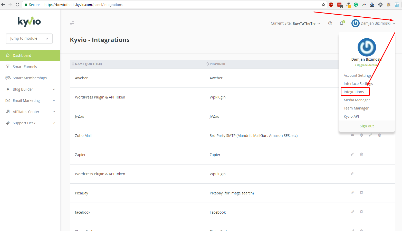Open Account Settings in user menu
Viewport: 402px width, 231px height.
click(358, 75)
